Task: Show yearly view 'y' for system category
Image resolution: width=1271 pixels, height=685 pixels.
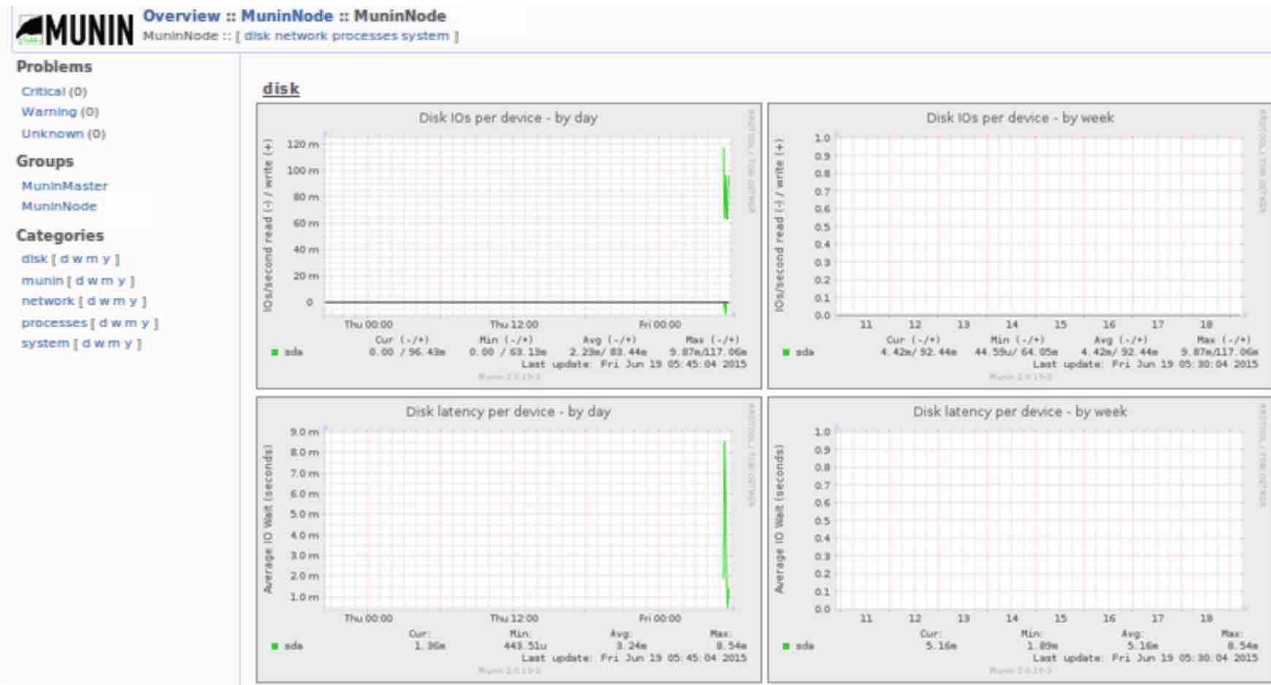Action: (129, 343)
